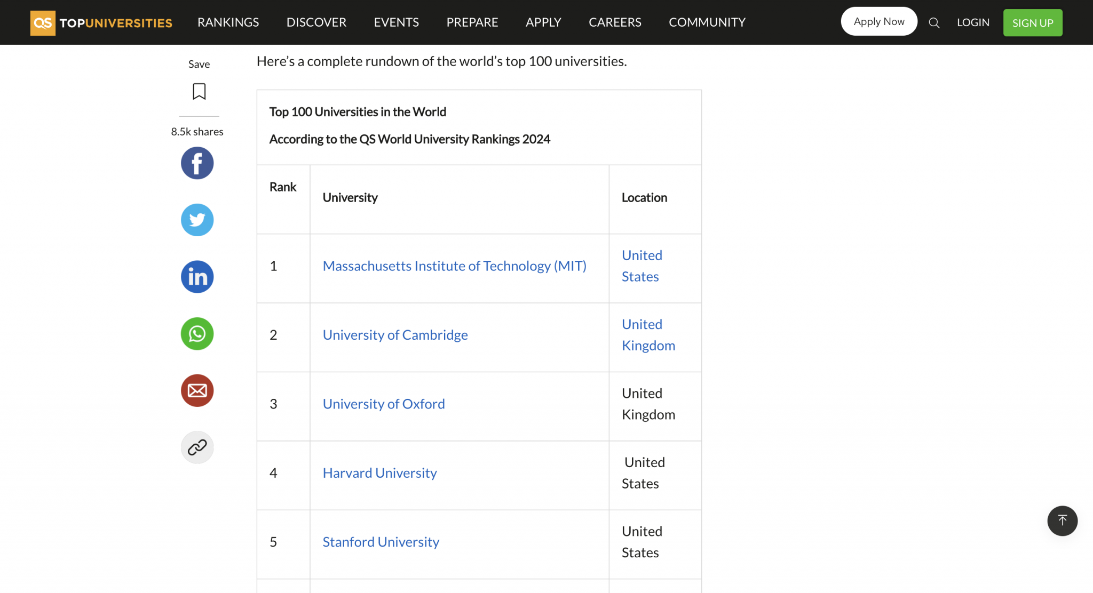Share by email envelope icon
Image resolution: width=1093 pixels, height=593 pixels.
tap(197, 390)
